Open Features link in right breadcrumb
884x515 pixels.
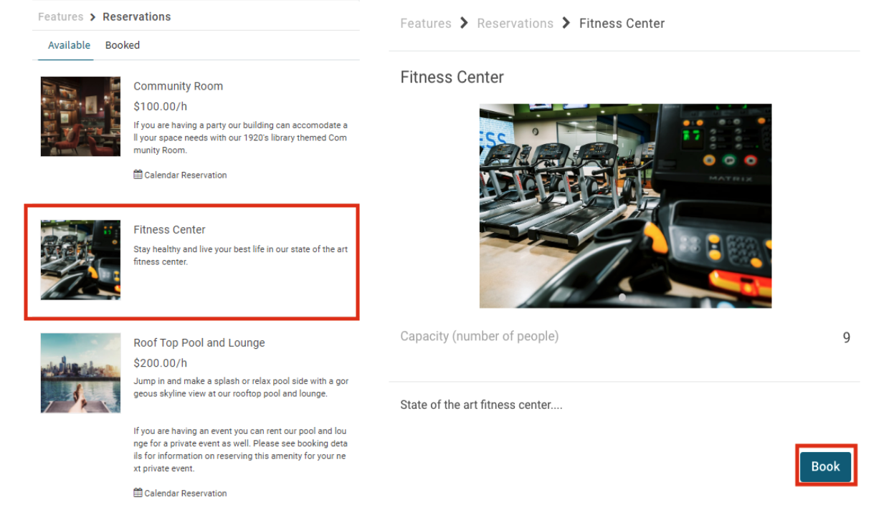click(x=426, y=23)
